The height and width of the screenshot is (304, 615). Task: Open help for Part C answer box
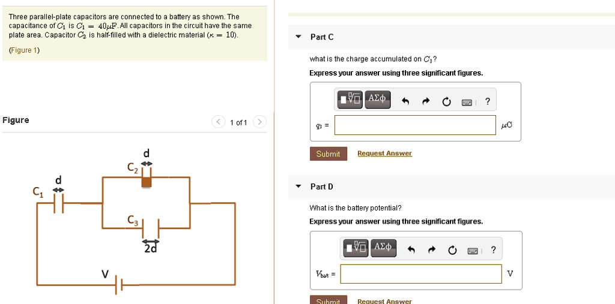click(x=488, y=101)
